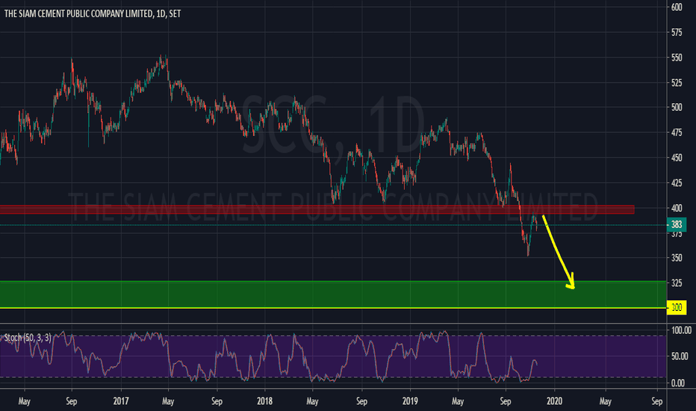The width and height of the screenshot is (696, 411).
Task: Click the 50.00 stochastic scale label
Action: point(681,356)
